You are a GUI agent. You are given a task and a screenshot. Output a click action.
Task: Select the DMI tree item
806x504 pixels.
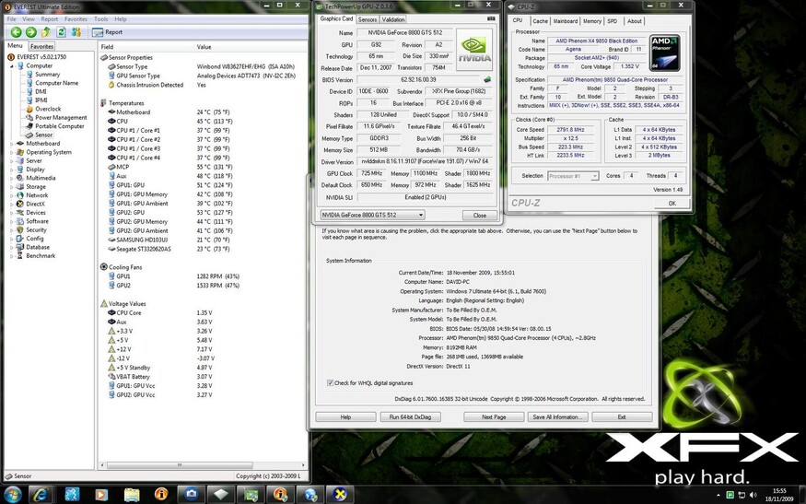pyautogui.click(x=41, y=91)
